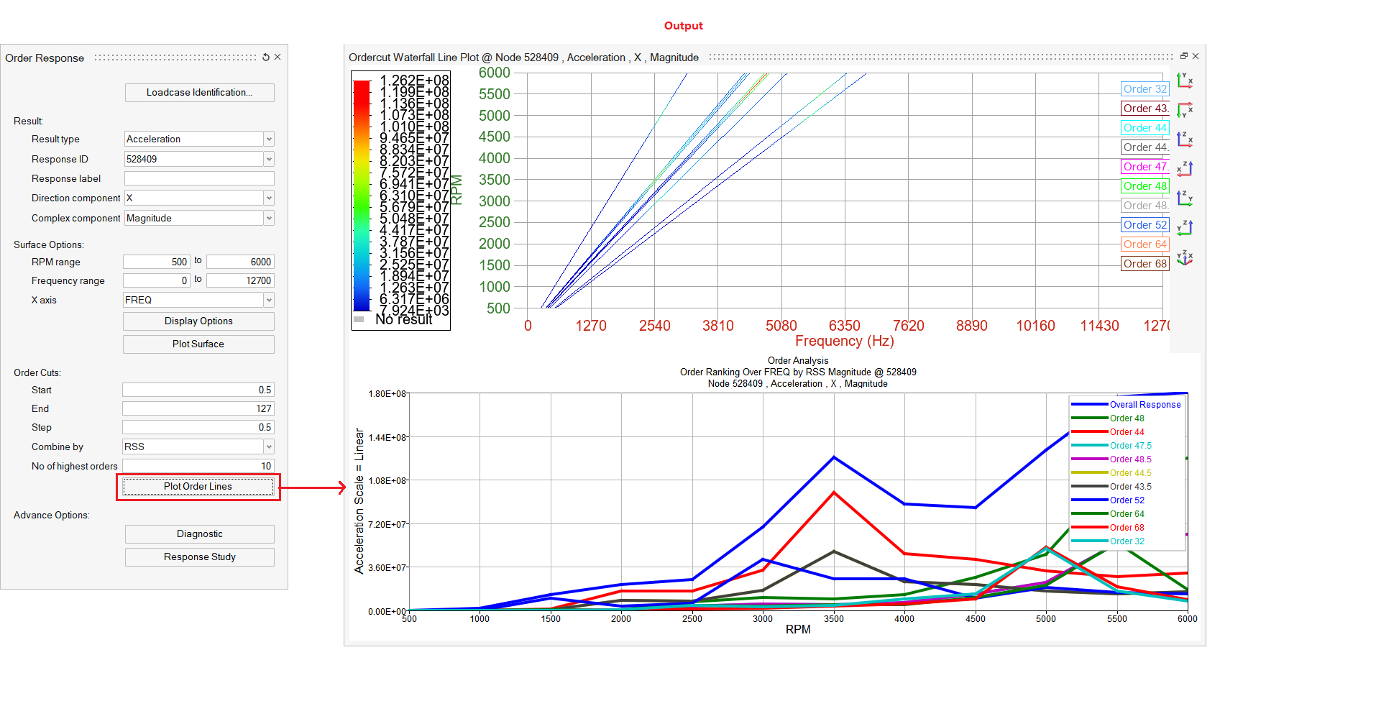Switch to YZ view with Y pointing right

click(x=1185, y=198)
